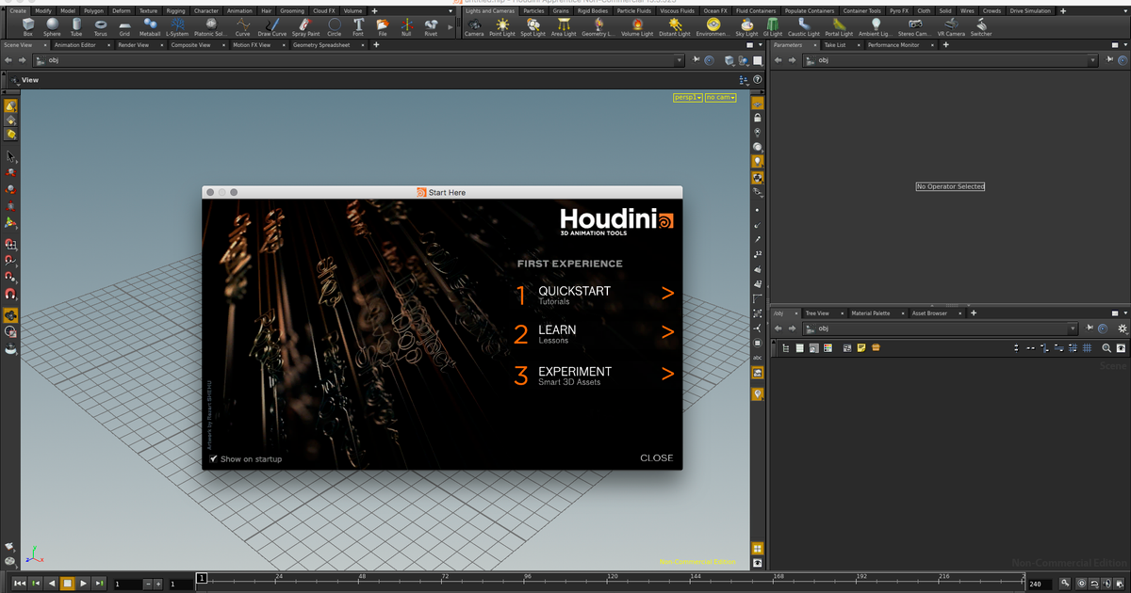Image resolution: width=1131 pixels, height=593 pixels.
Task: Select the Platonic Solids shelf tool
Action: tap(210, 26)
